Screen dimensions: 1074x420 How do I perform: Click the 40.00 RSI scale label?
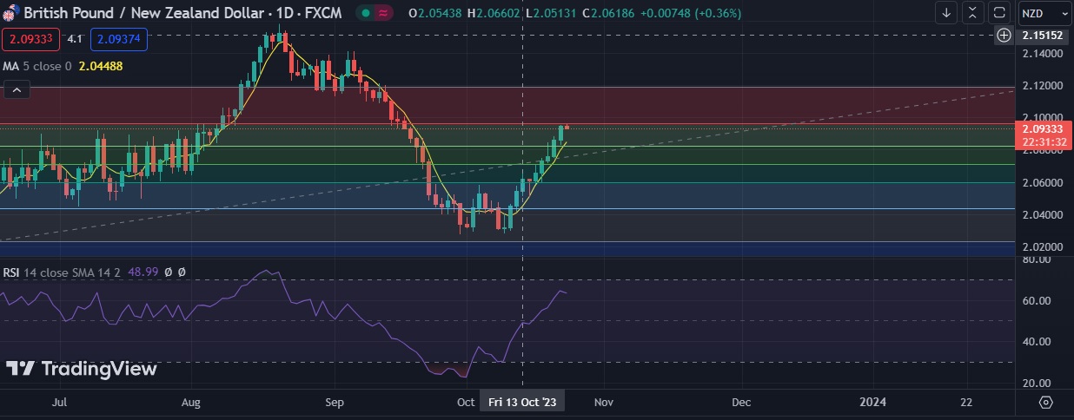[1038, 341]
